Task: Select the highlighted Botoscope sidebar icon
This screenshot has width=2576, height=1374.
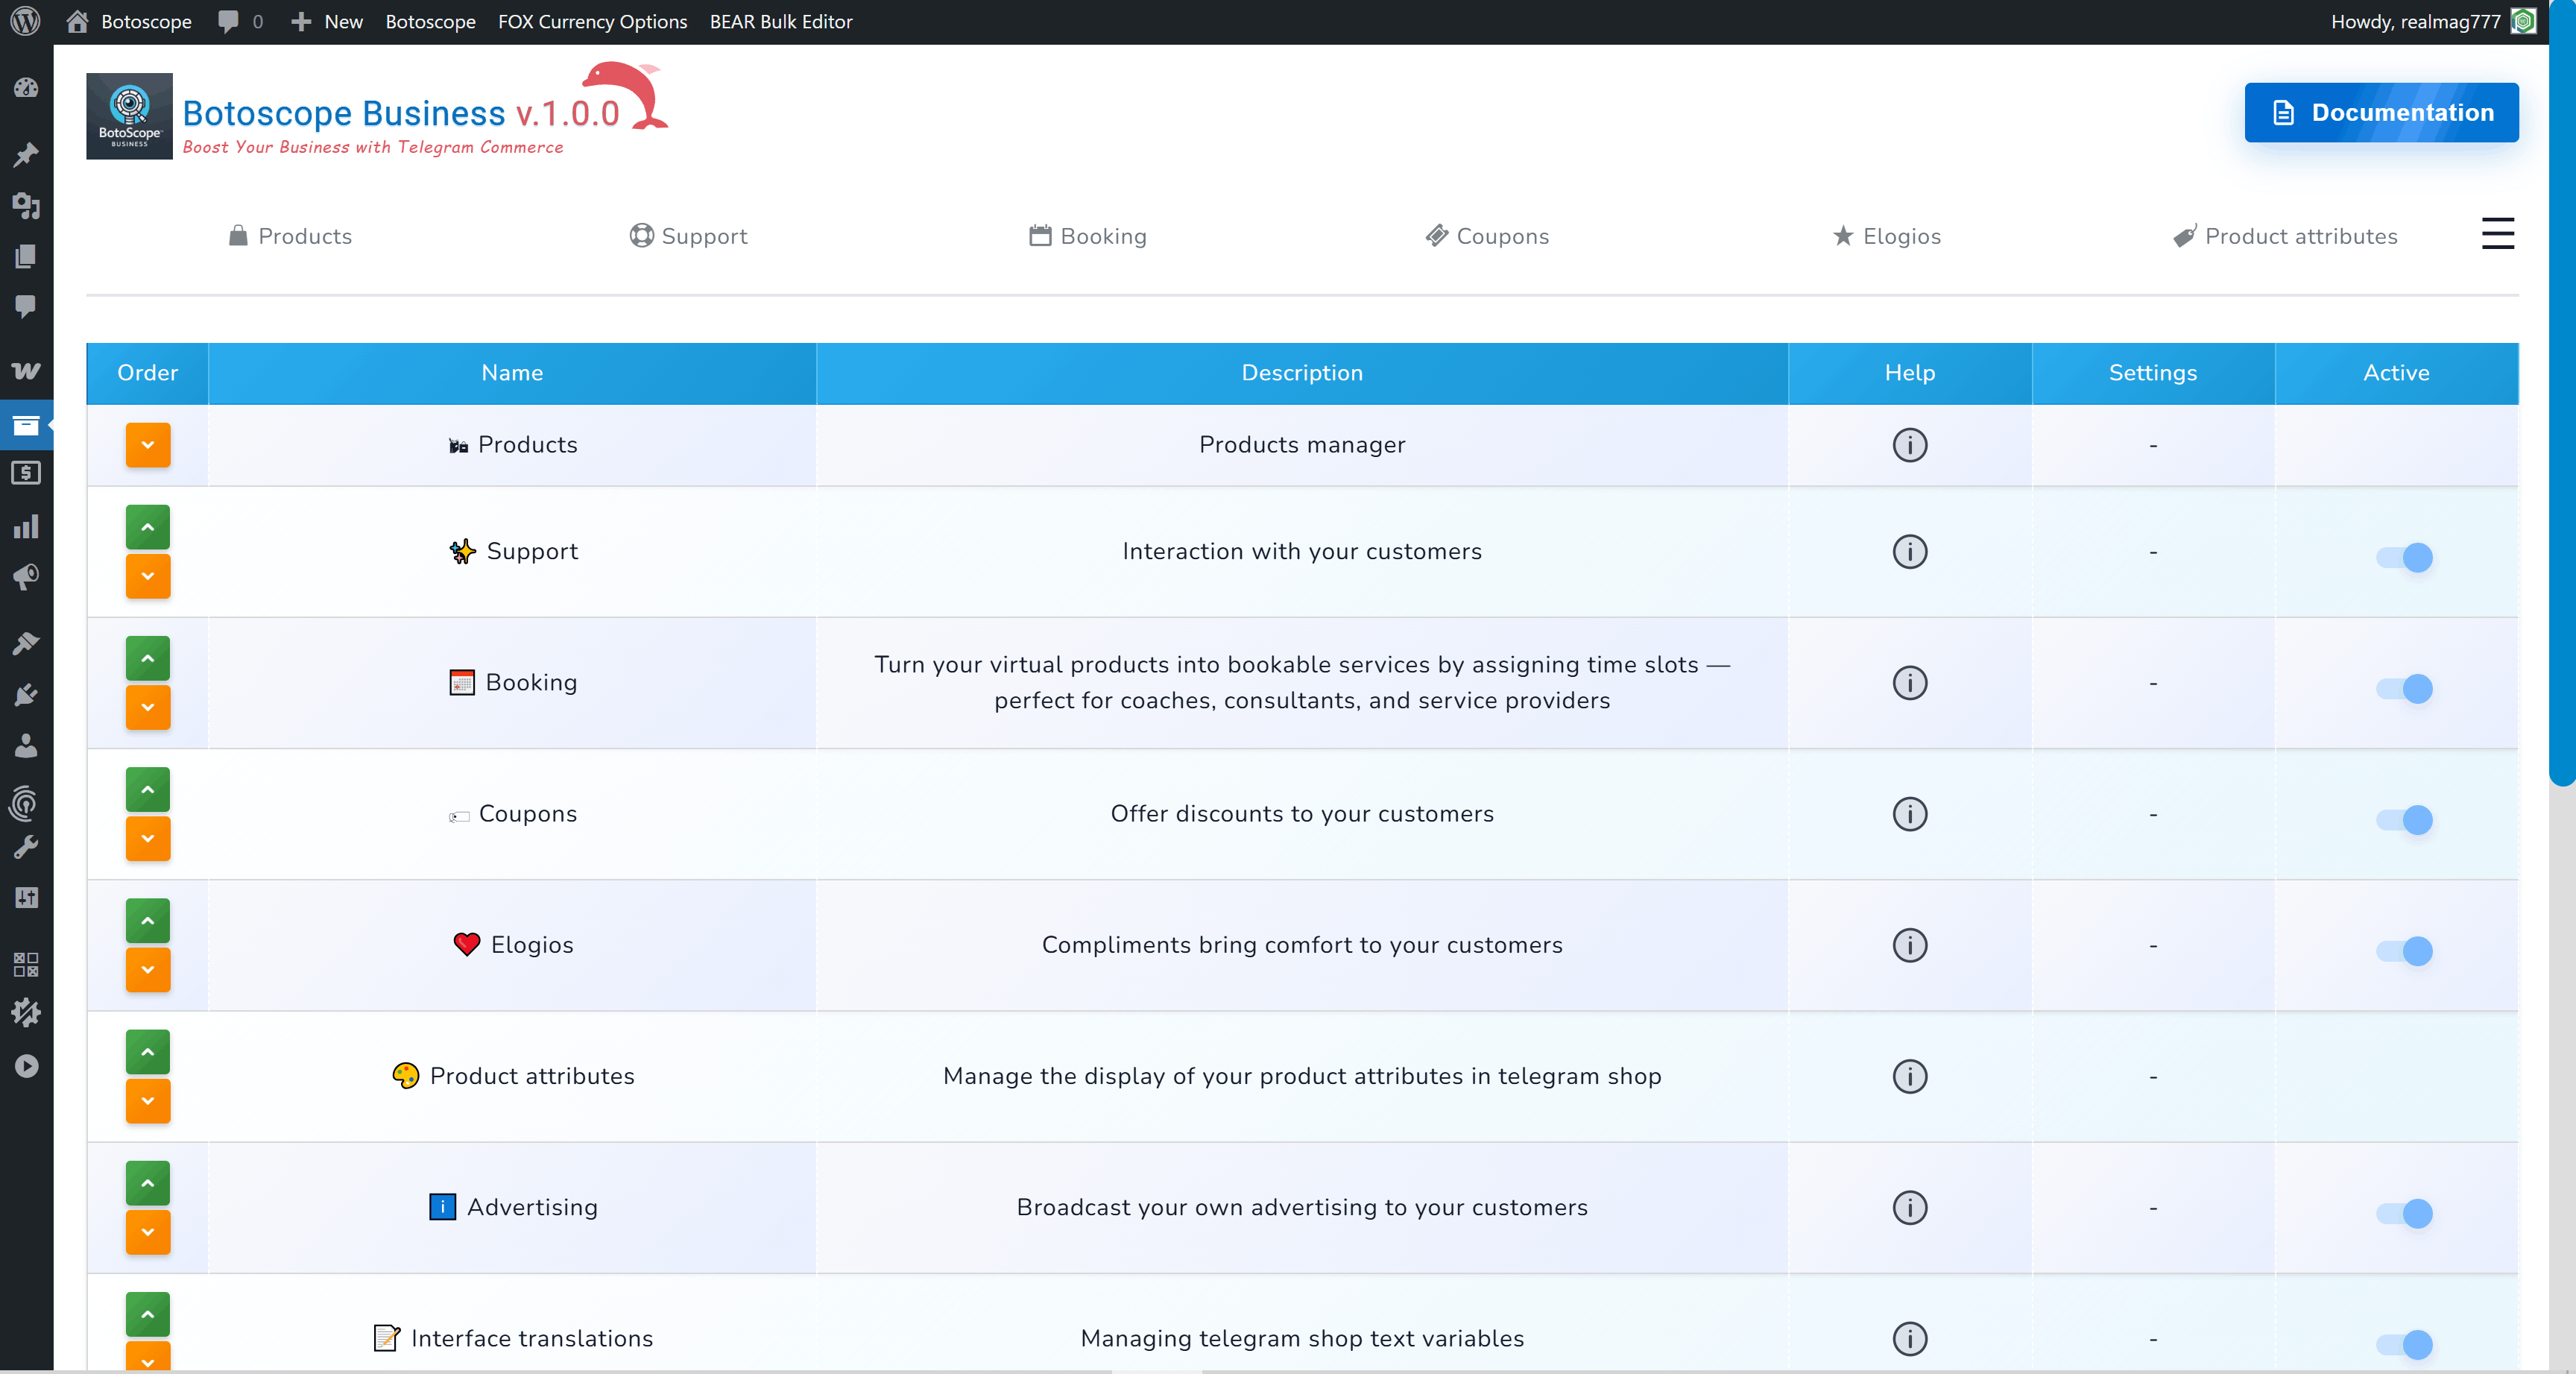Action: click(26, 425)
